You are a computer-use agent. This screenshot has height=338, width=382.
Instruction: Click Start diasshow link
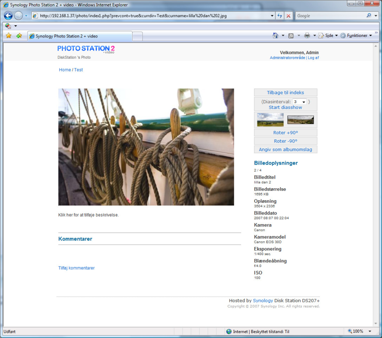285,107
